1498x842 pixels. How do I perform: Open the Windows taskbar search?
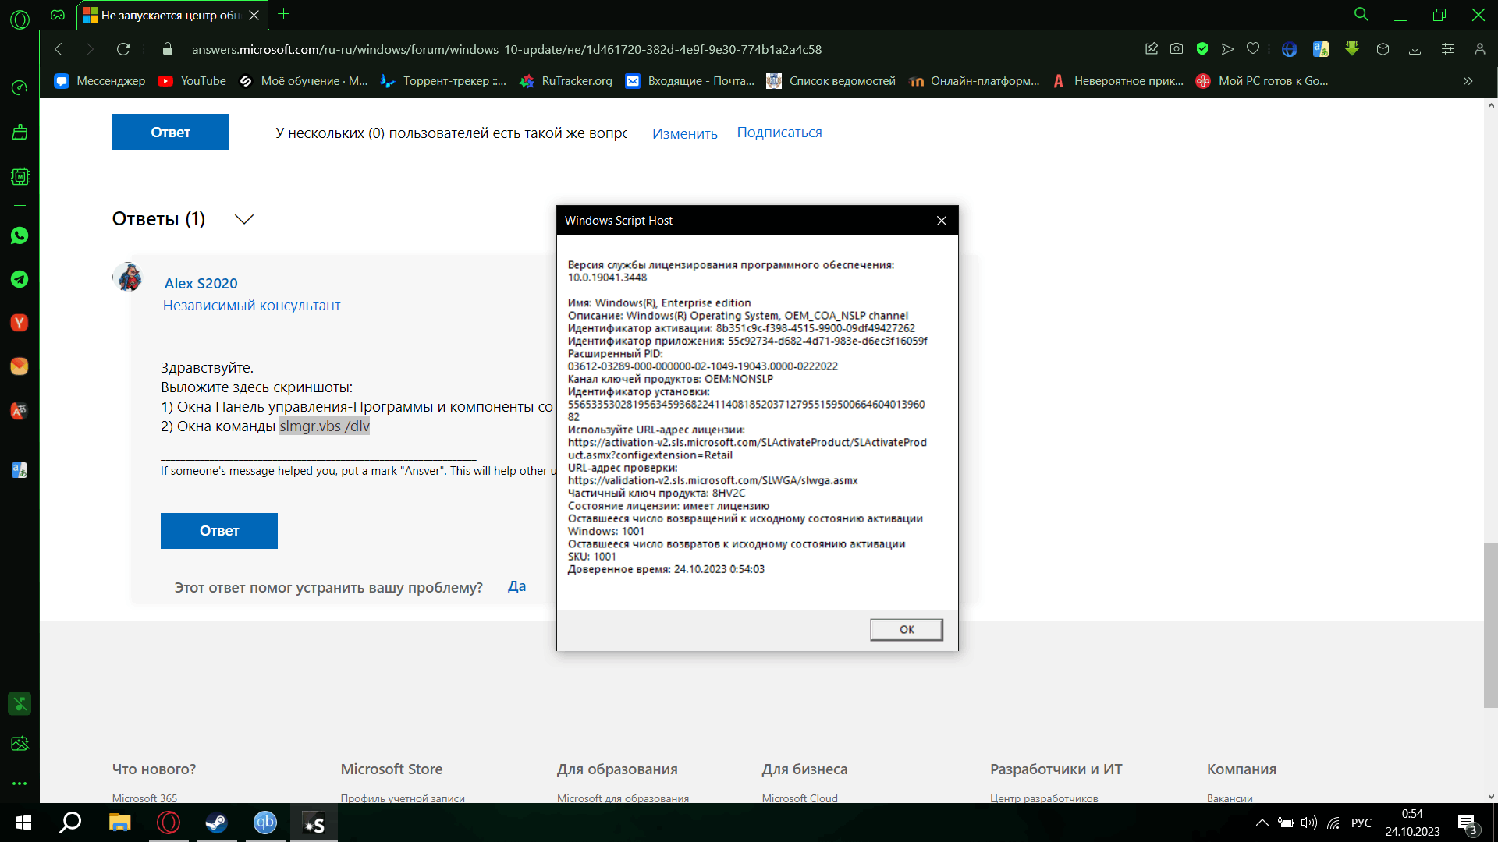pyautogui.click(x=71, y=823)
